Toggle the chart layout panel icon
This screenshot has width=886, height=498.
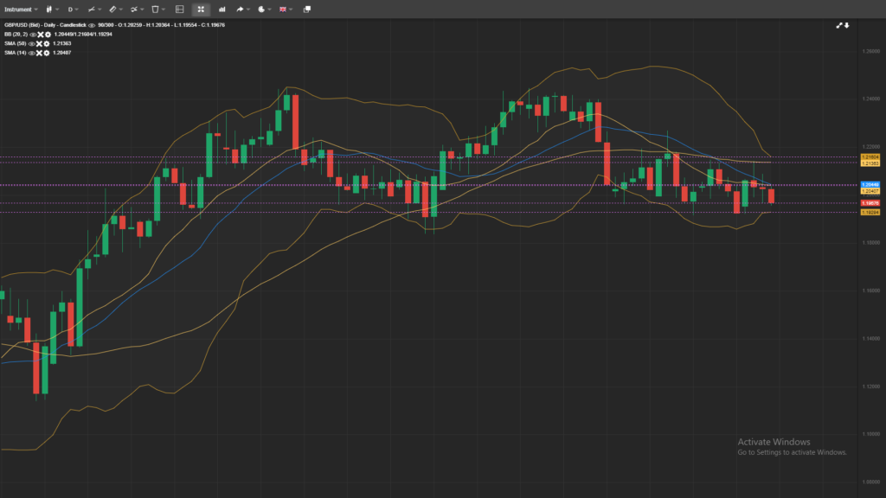pos(180,10)
